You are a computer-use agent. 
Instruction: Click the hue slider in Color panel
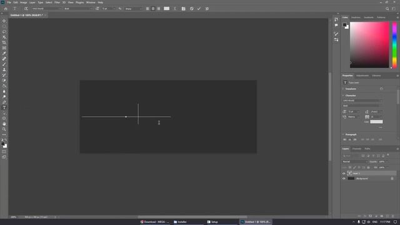pyautogui.click(x=394, y=45)
